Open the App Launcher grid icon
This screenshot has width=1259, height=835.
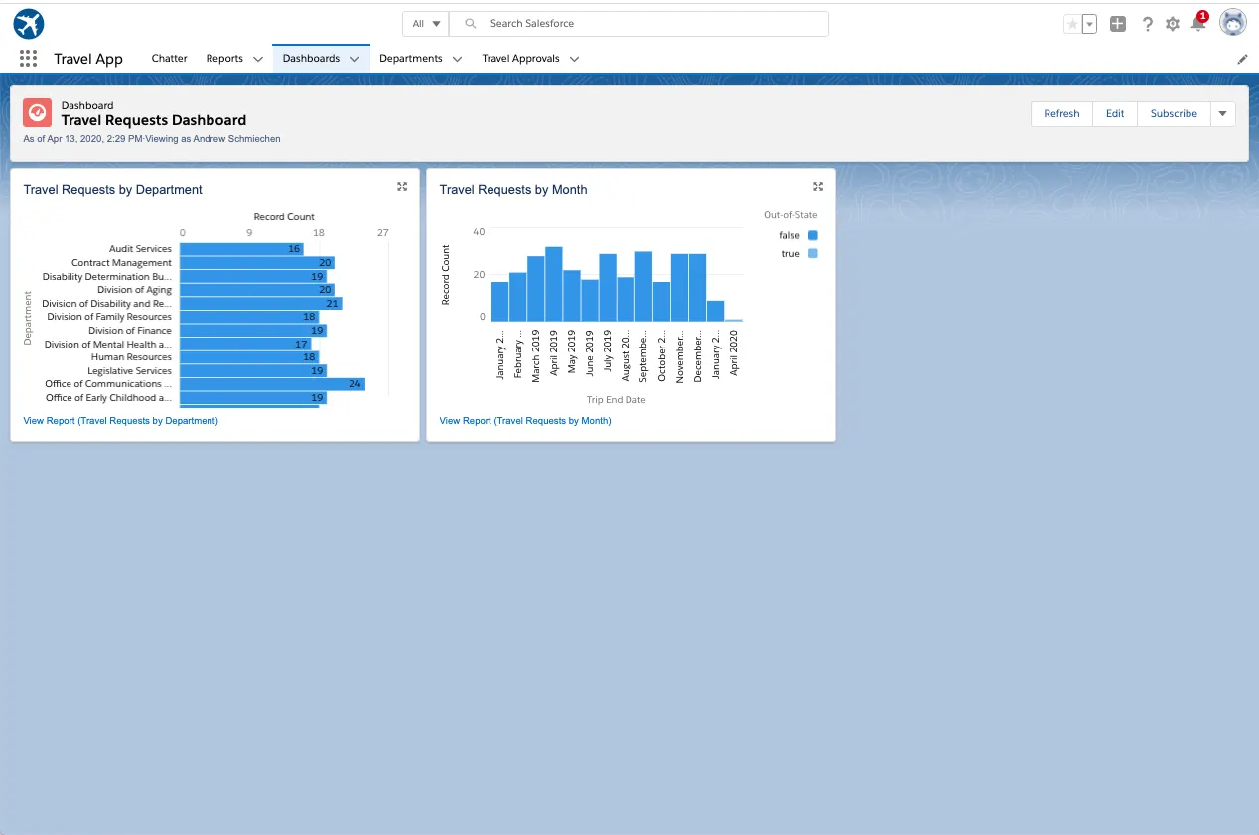[28, 58]
